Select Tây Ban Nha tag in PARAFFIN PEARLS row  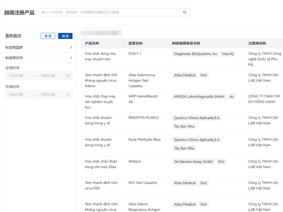pos(184,127)
